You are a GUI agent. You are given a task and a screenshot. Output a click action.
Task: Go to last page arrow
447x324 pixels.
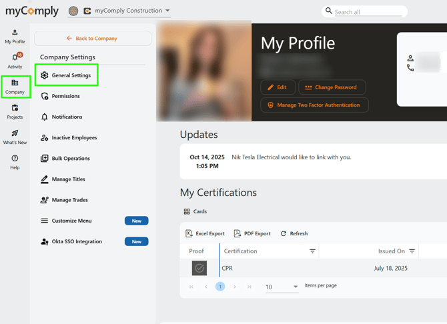250,287
